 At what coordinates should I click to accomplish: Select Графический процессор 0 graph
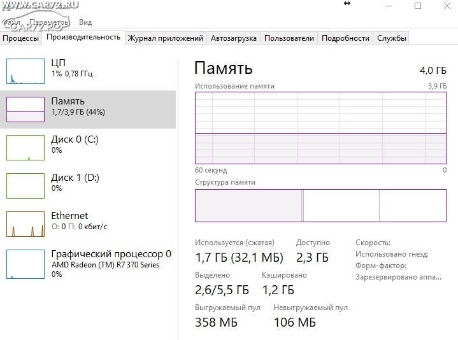(25, 264)
